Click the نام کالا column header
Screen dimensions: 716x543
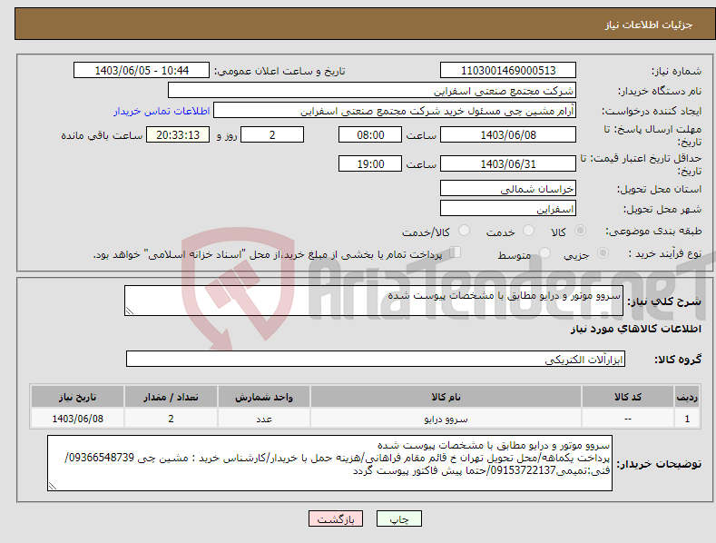[446, 397]
